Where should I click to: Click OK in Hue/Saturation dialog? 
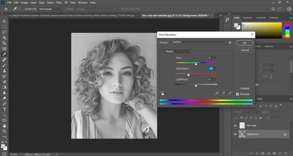coord(244,43)
